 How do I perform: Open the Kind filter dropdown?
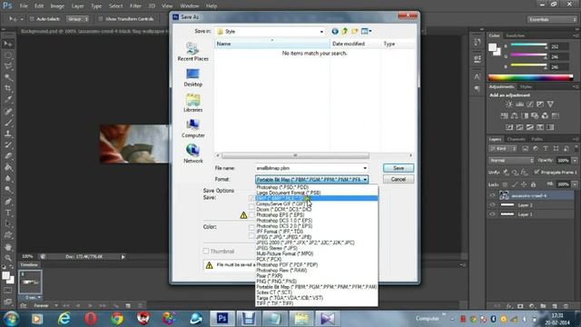503,149
